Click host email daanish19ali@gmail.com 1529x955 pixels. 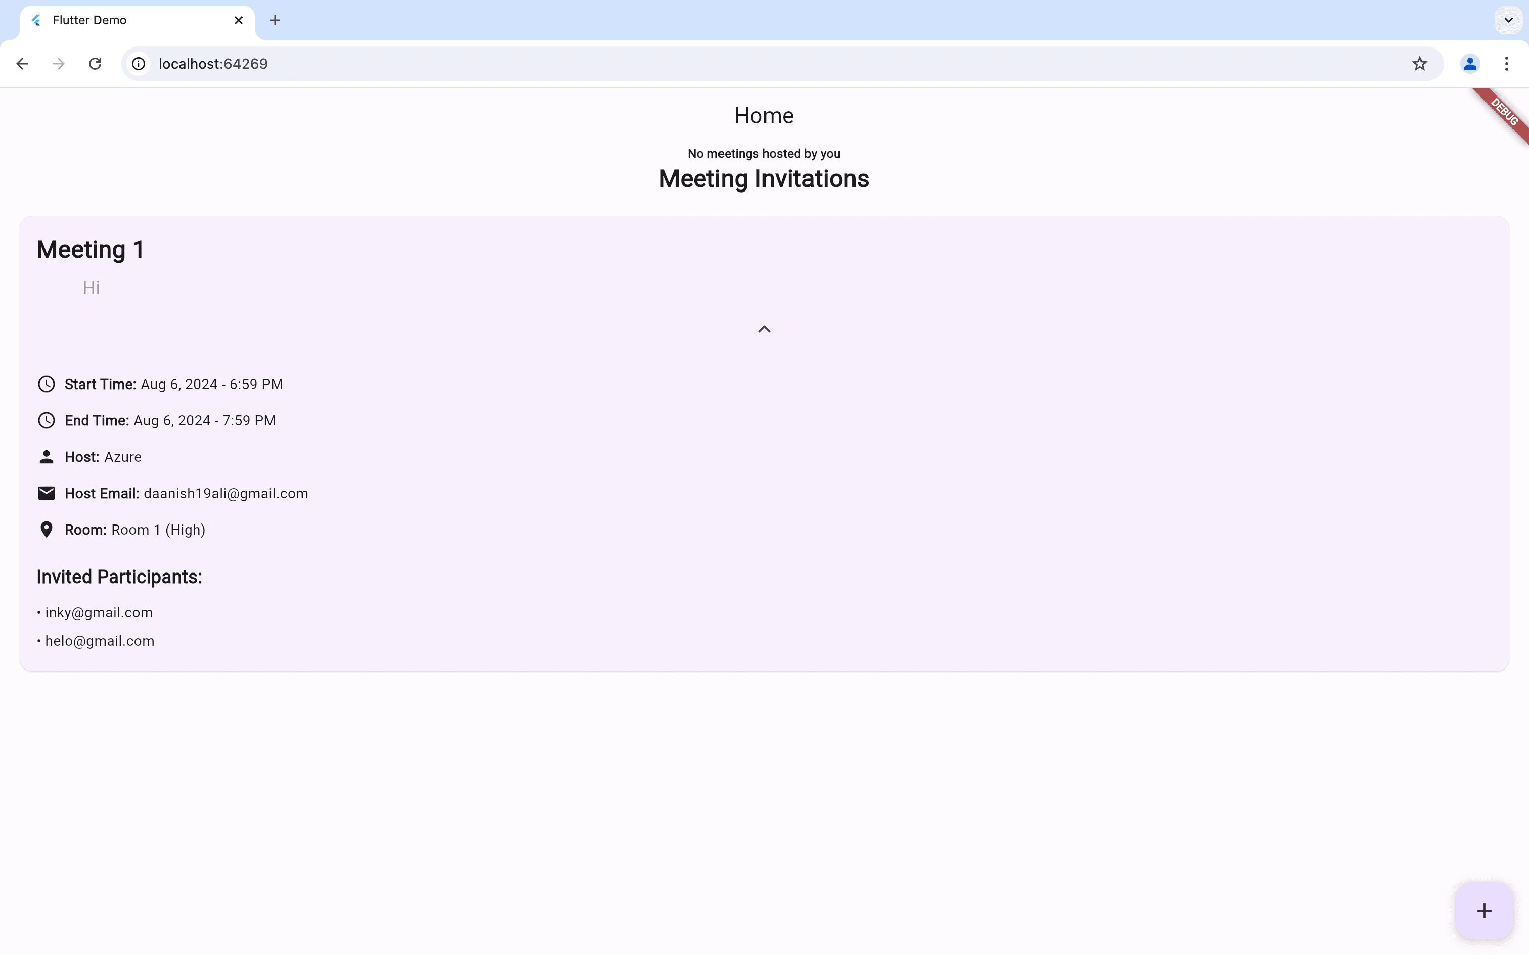[226, 494]
